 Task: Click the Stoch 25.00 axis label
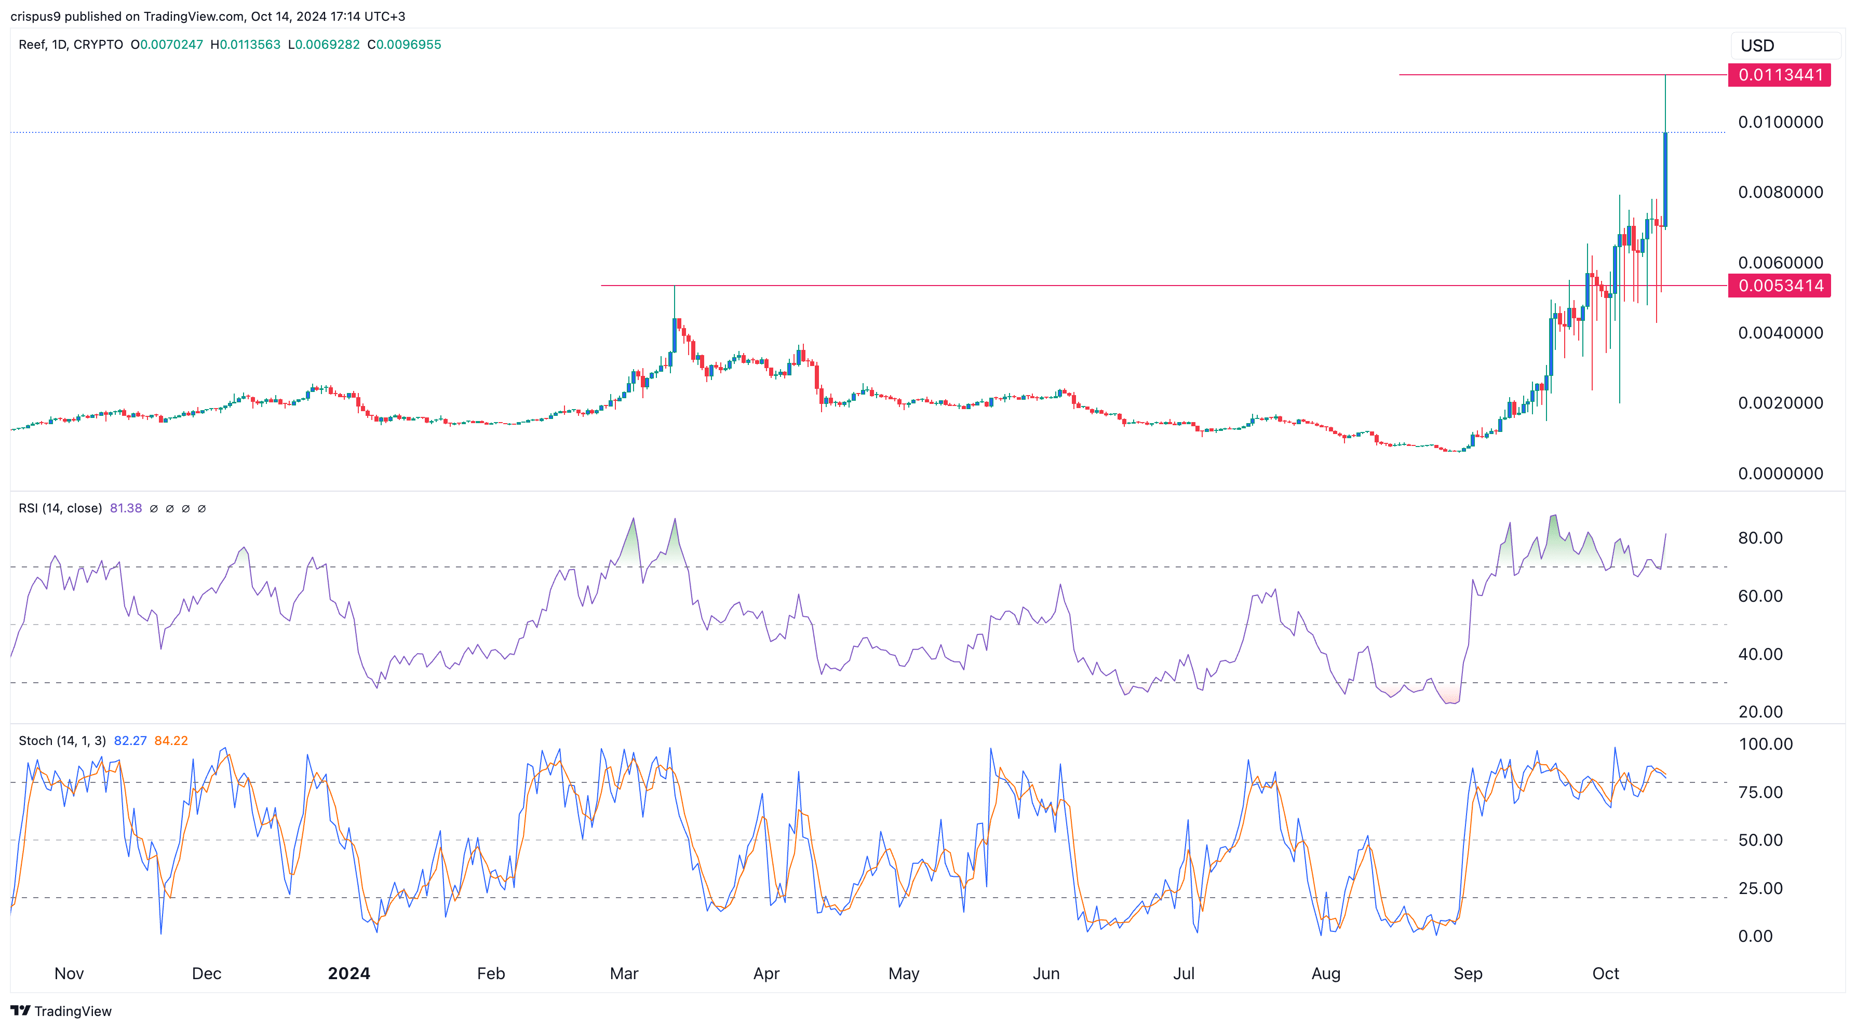click(x=1760, y=889)
